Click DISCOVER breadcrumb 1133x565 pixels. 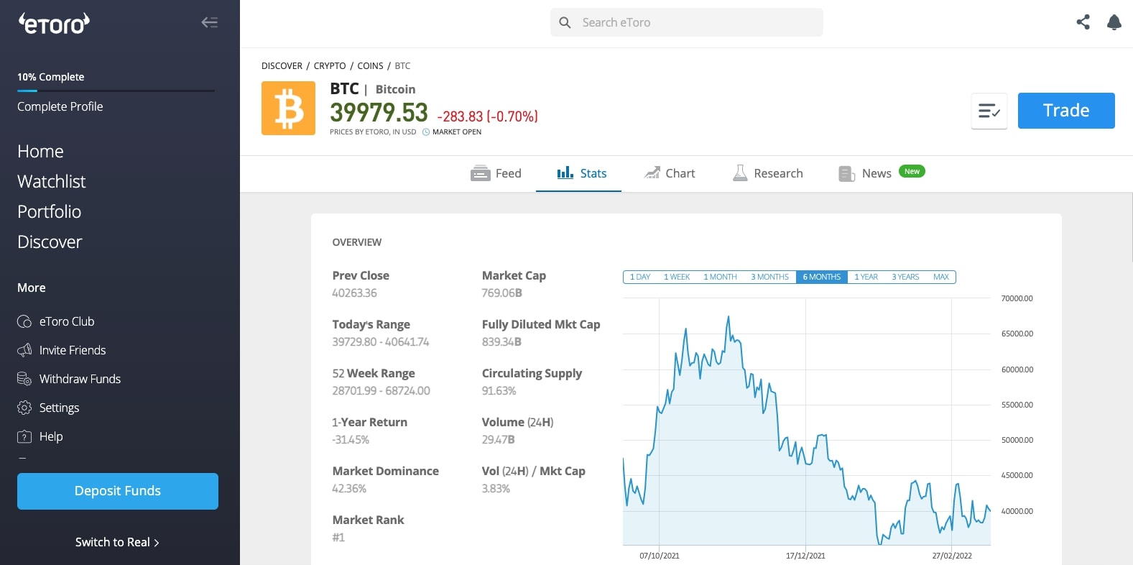282,65
